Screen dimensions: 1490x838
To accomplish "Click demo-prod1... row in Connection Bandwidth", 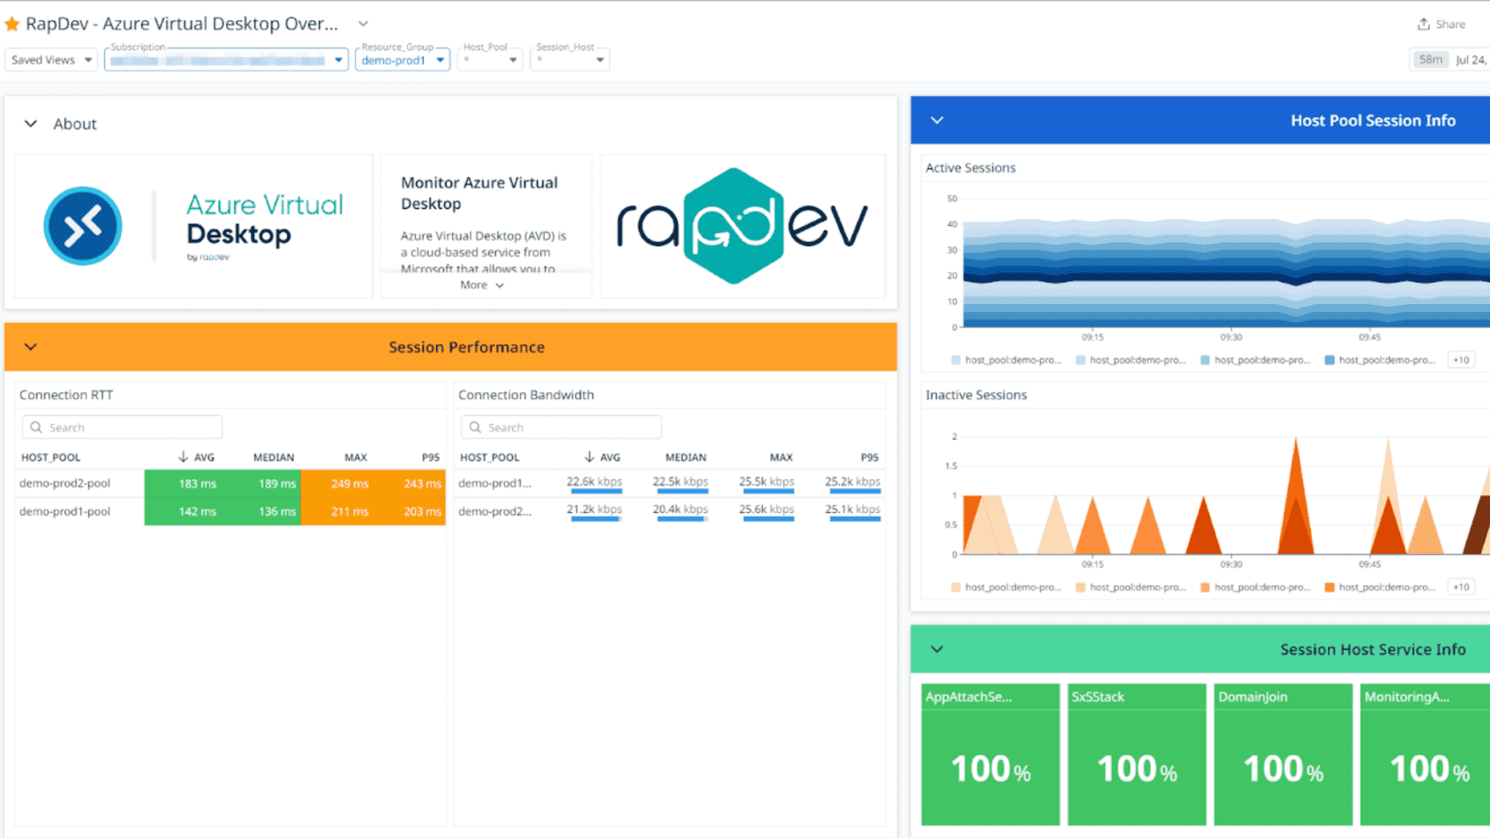I will [670, 483].
